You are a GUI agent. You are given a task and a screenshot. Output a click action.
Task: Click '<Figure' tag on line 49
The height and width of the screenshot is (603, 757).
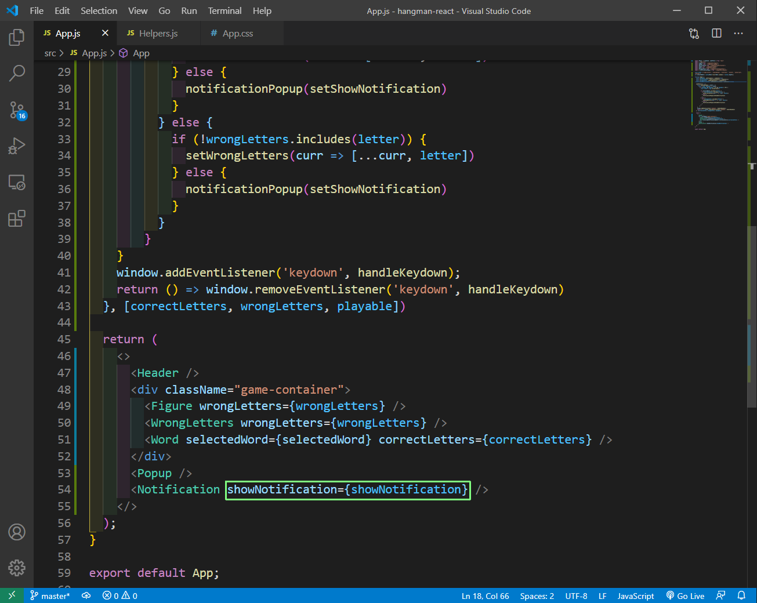point(168,406)
